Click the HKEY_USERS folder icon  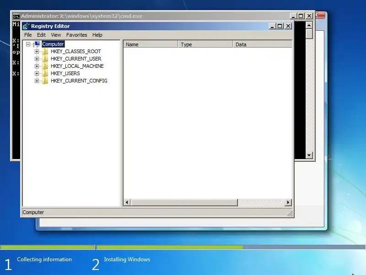(45, 73)
